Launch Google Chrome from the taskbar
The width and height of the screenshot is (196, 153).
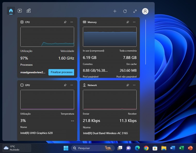(x=146, y=148)
